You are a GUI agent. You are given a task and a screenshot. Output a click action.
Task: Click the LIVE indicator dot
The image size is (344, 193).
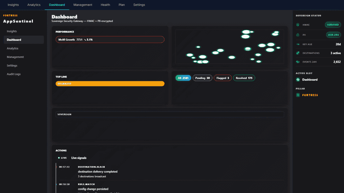(x=59, y=158)
